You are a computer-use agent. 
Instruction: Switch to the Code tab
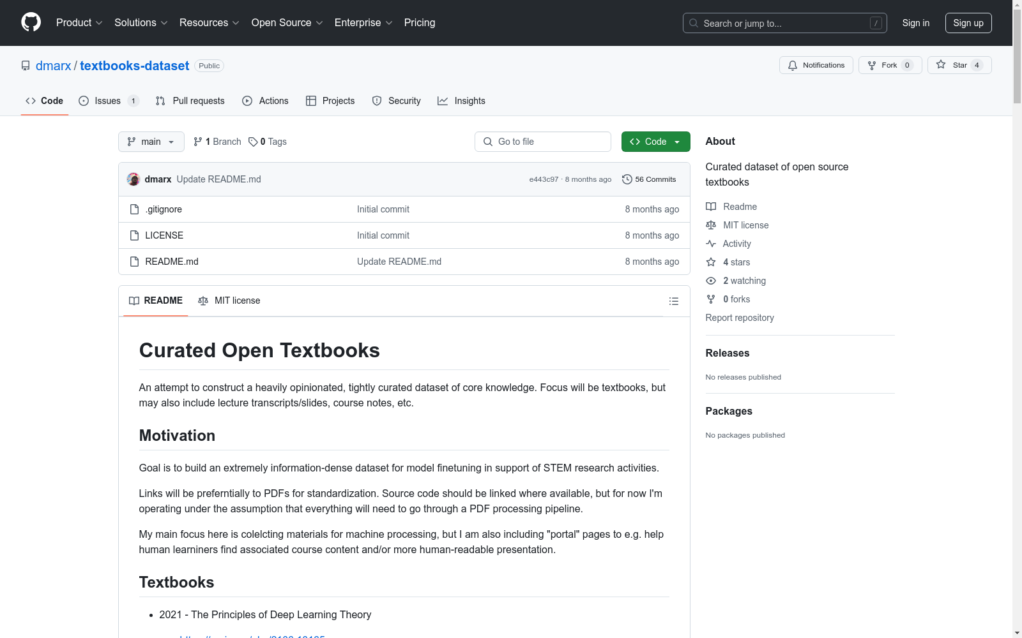45,101
